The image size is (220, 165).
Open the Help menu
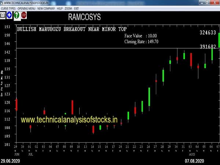60,8
